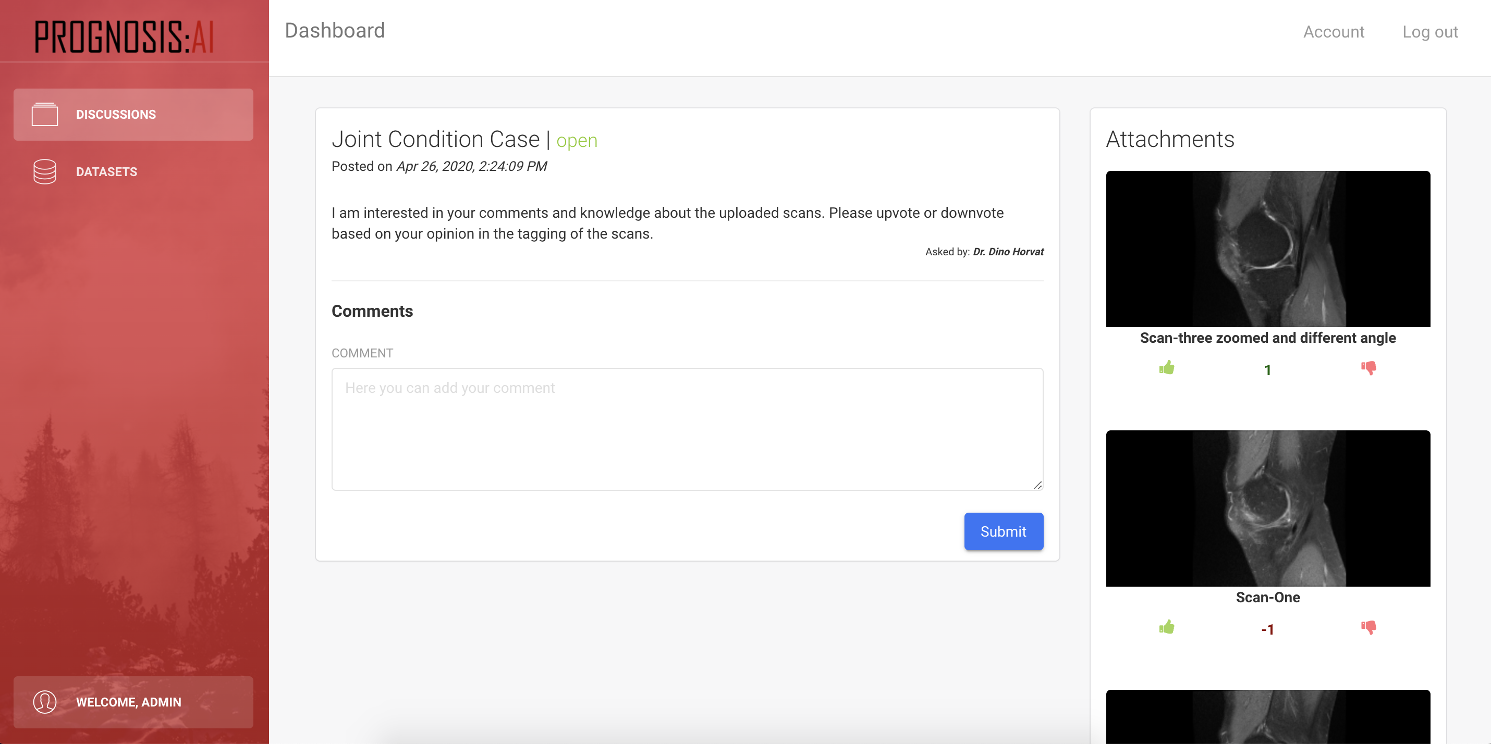Grab the comment box resize handle
This screenshot has width=1491, height=744.
pyautogui.click(x=1038, y=486)
